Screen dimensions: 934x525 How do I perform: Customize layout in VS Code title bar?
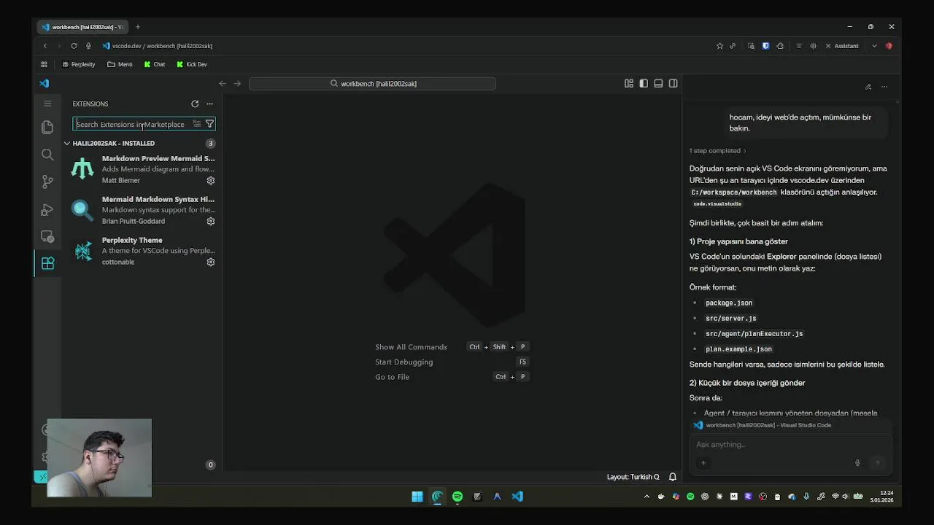[629, 83]
